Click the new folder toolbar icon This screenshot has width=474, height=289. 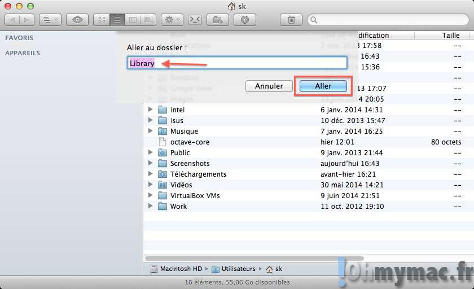(x=217, y=20)
